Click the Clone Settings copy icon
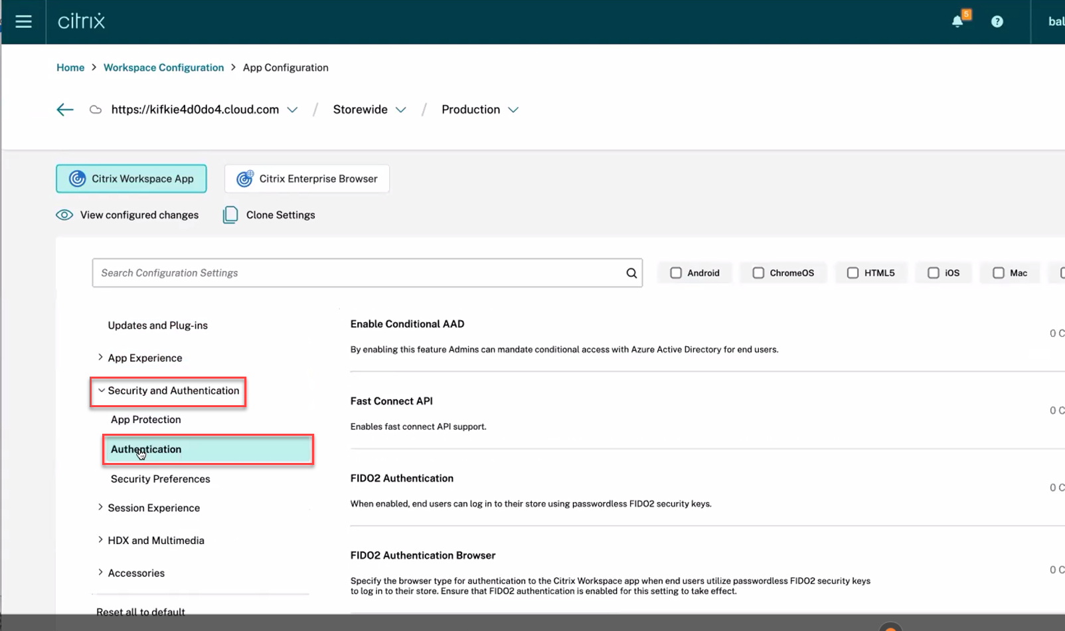The width and height of the screenshot is (1065, 631). [230, 215]
